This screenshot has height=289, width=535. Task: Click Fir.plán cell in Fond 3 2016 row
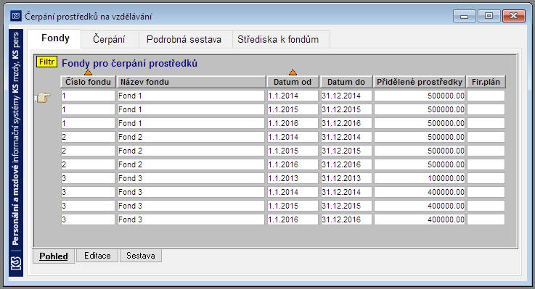pyautogui.click(x=486, y=219)
